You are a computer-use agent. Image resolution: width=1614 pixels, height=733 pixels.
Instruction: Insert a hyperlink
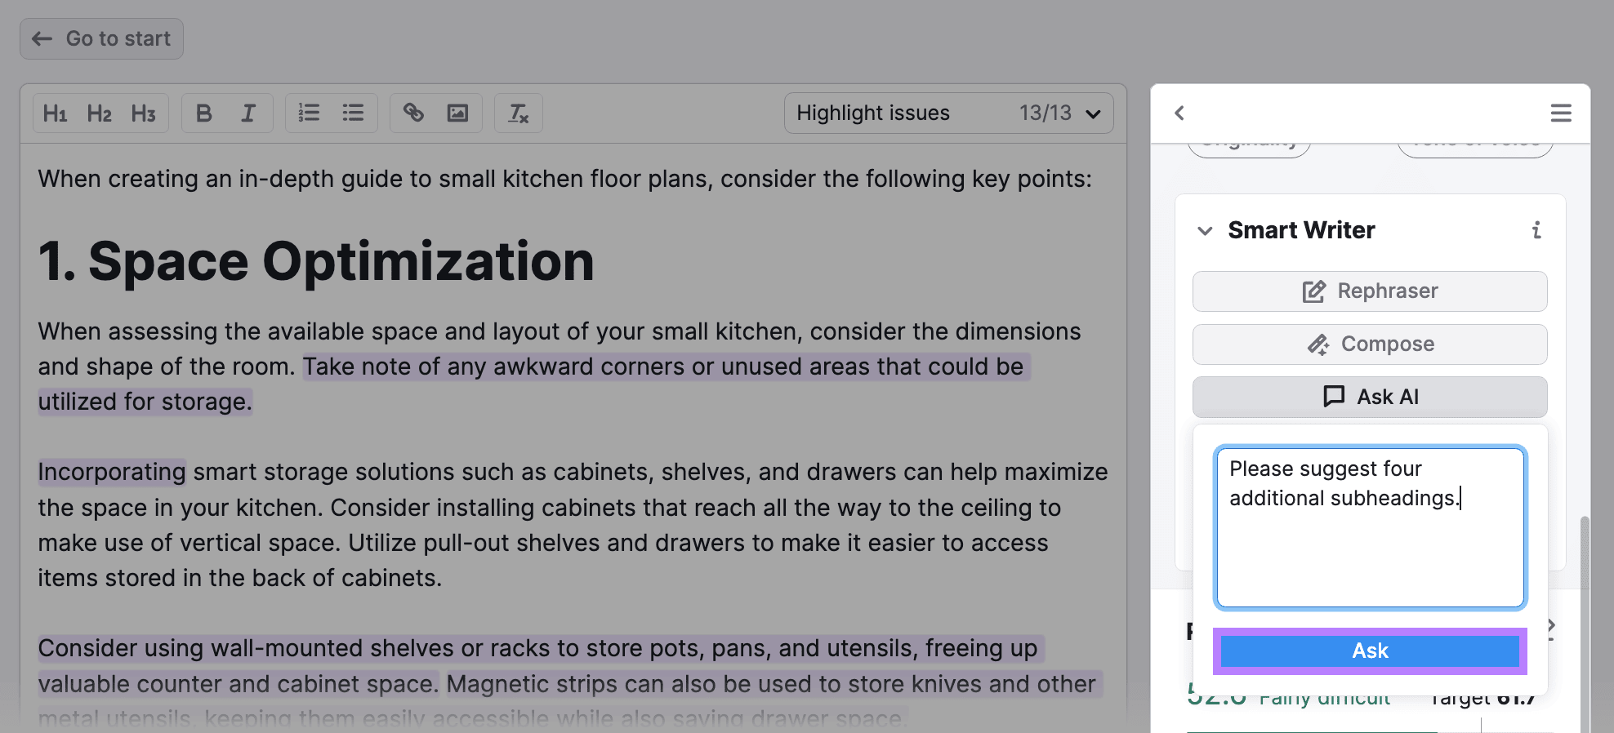click(413, 113)
